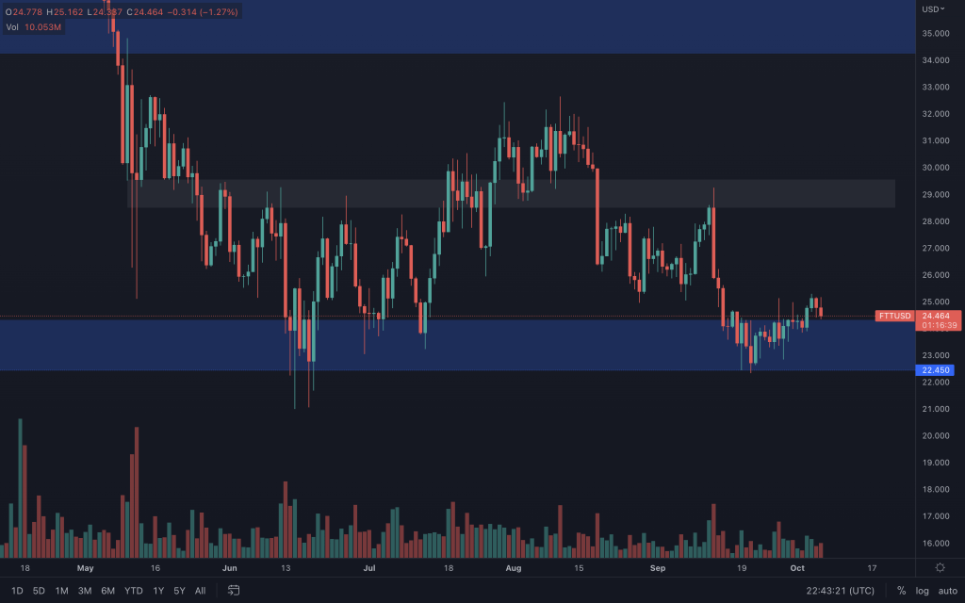The width and height of the screenshot is (965, 603).
Task: Choose the YTD time range
Action: tap(134, 591)
